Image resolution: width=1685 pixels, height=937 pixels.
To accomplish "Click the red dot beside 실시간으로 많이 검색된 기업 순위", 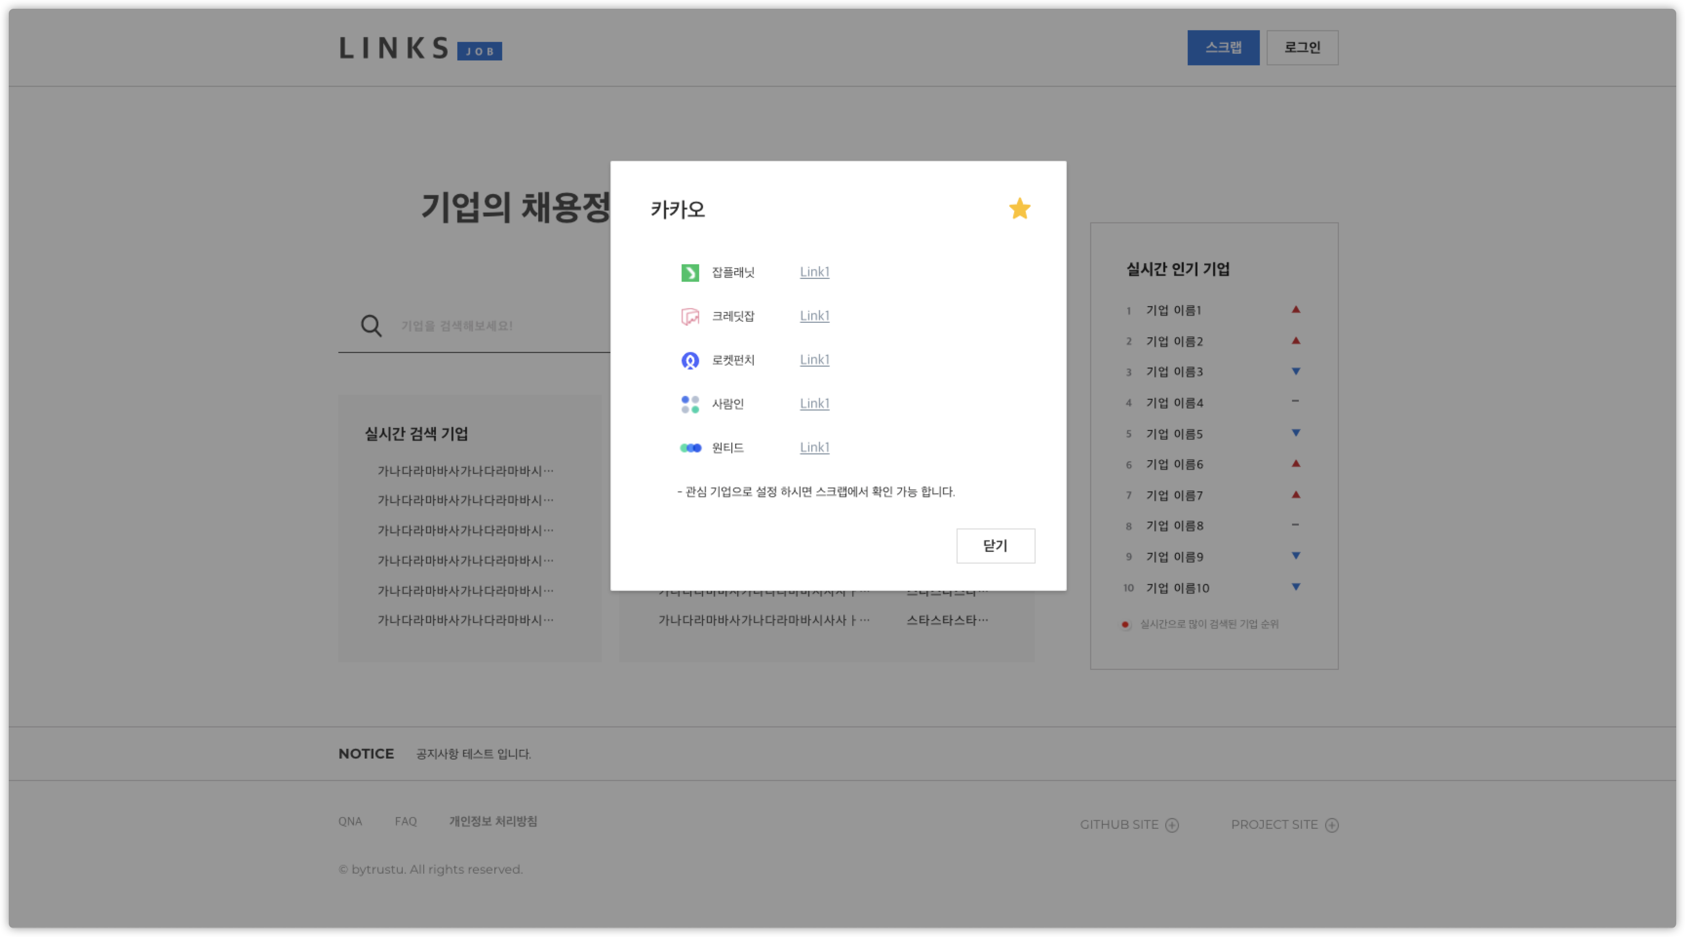I will pos(1125,625).
